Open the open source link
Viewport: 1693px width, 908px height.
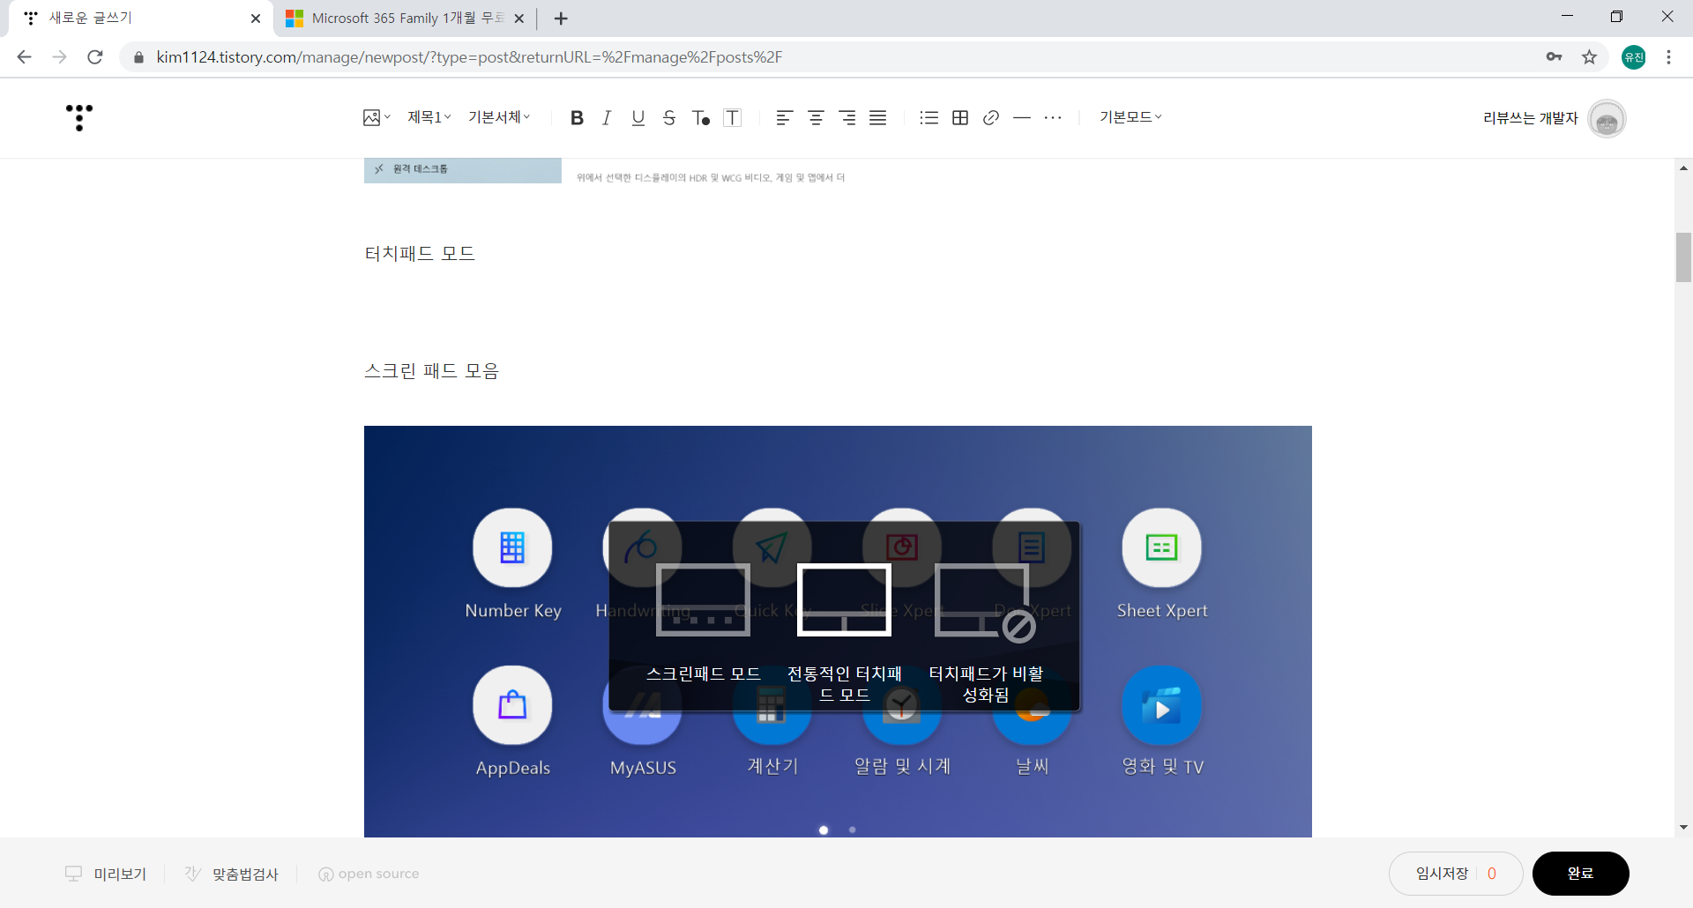tap(369, 874)
